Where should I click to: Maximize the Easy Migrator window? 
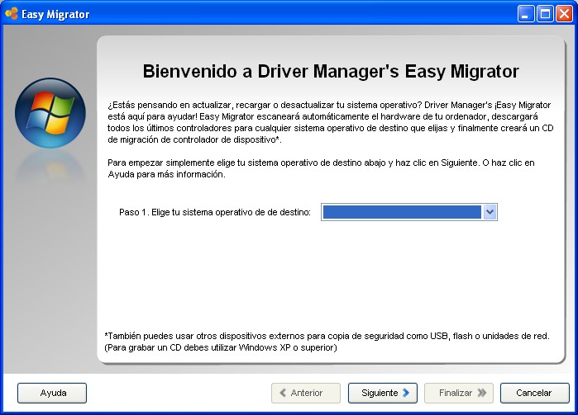click(545, 14)
